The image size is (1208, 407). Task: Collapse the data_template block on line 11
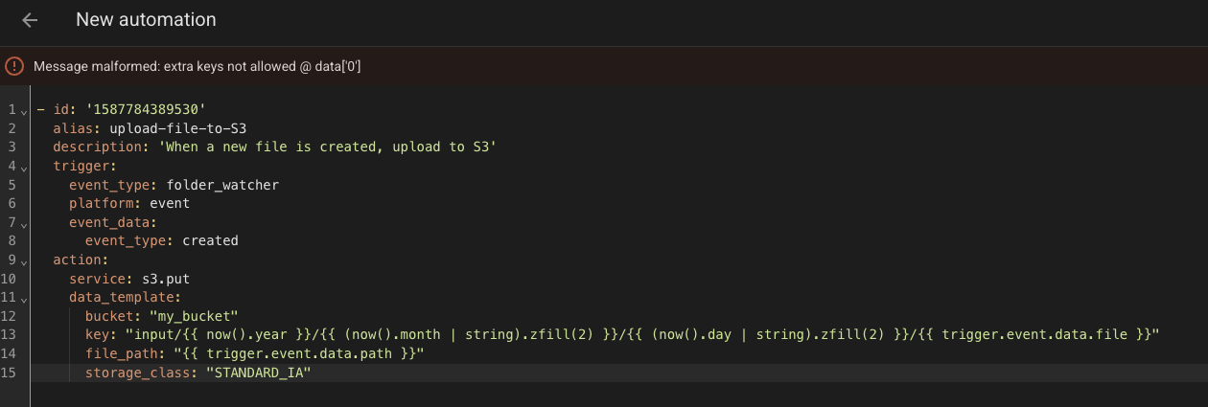click(24, 298)
